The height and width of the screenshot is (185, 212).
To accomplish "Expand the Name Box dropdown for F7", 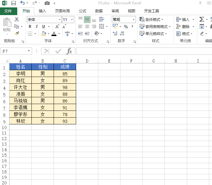I will [x=29, y=51].
